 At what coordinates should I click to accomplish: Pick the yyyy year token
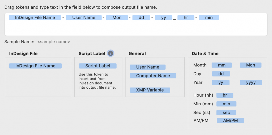251,82
